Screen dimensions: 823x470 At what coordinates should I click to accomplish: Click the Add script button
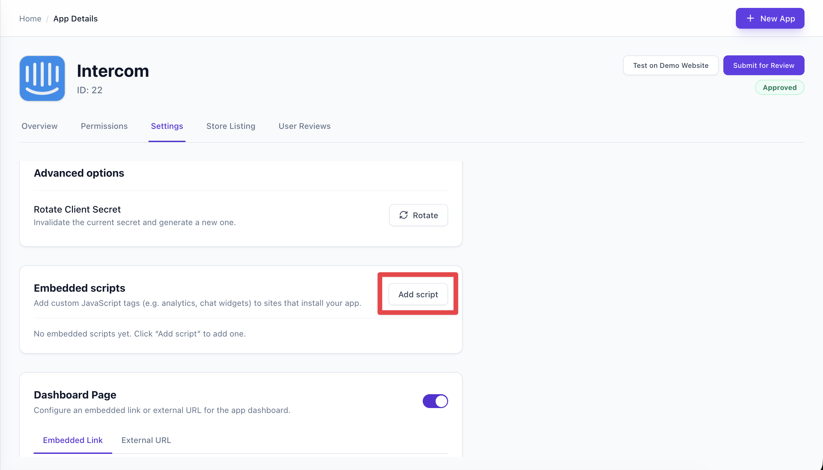(418, 294)
